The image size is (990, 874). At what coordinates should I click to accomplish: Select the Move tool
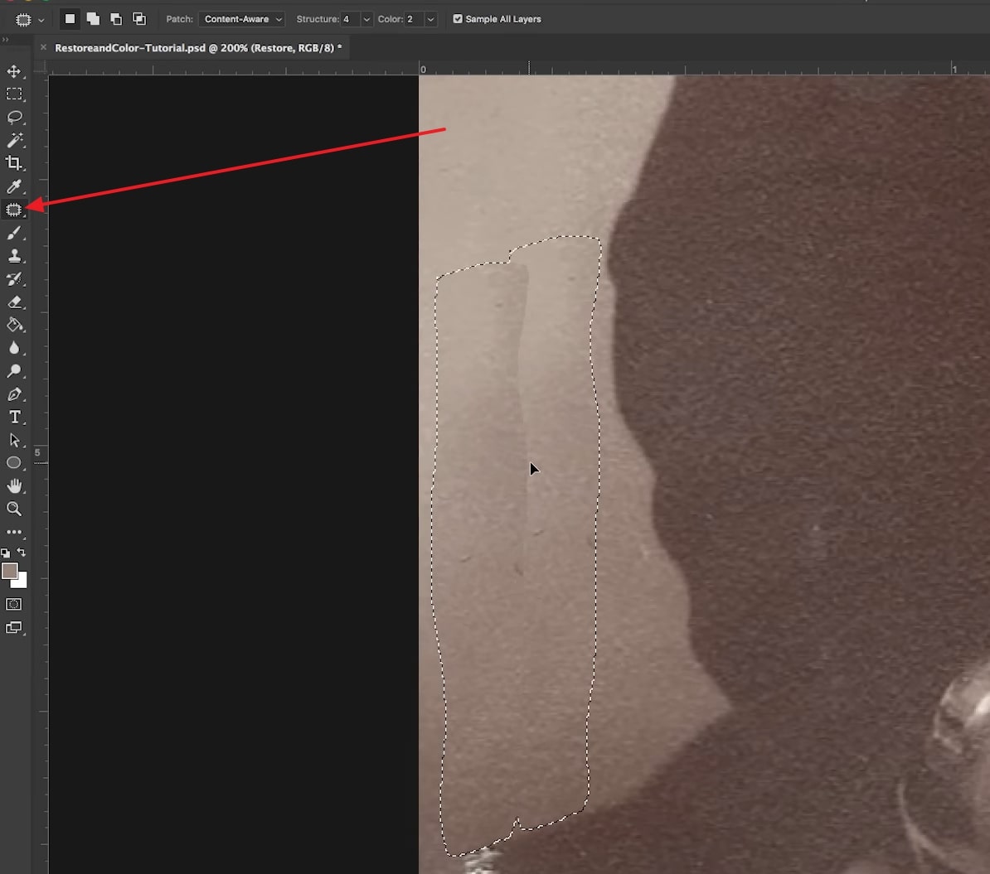14,71
